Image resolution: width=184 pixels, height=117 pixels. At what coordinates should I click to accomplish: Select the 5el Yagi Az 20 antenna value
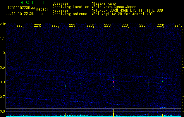point(123,14)
